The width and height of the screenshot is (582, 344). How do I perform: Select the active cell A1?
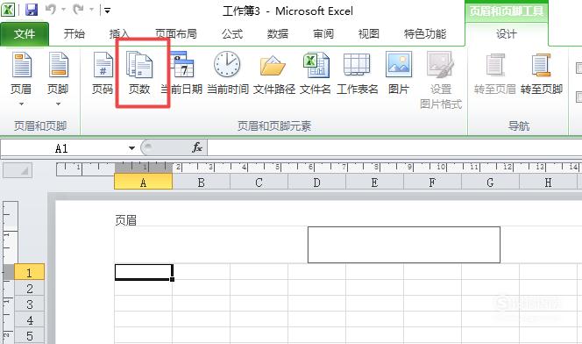[x=143, y=272]
